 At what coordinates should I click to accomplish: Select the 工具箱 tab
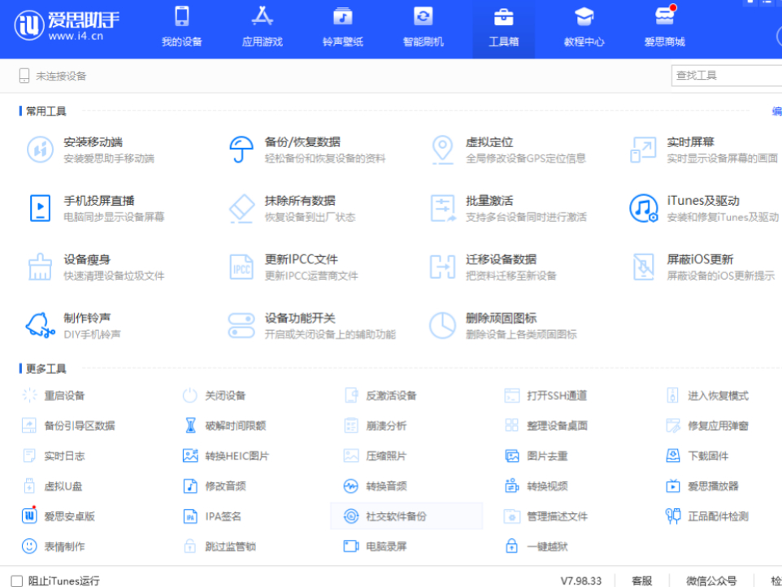[504, 28]
